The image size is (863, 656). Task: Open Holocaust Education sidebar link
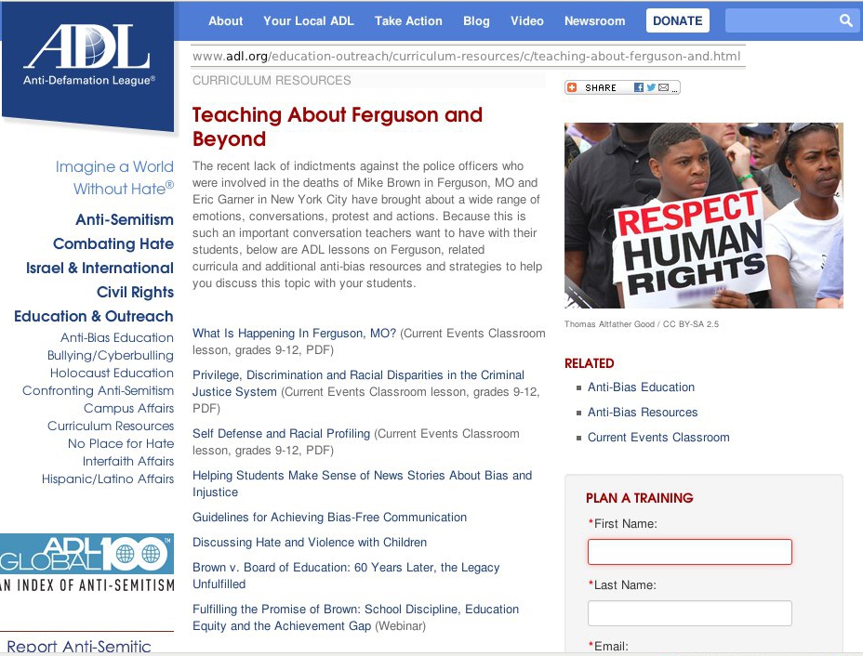click(x=112, y=373)
